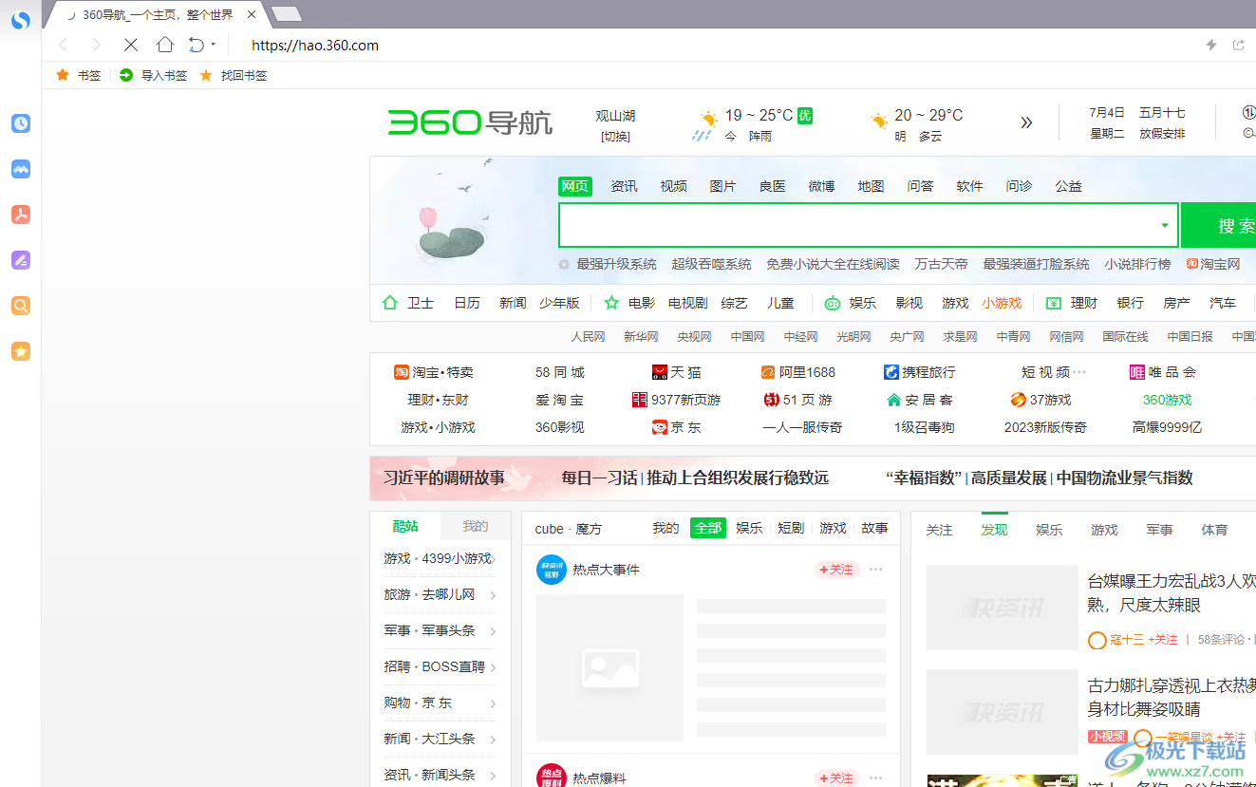Switch to the 我的 sites tab
Screen dimensions: 1256x787
click(476, 526)
